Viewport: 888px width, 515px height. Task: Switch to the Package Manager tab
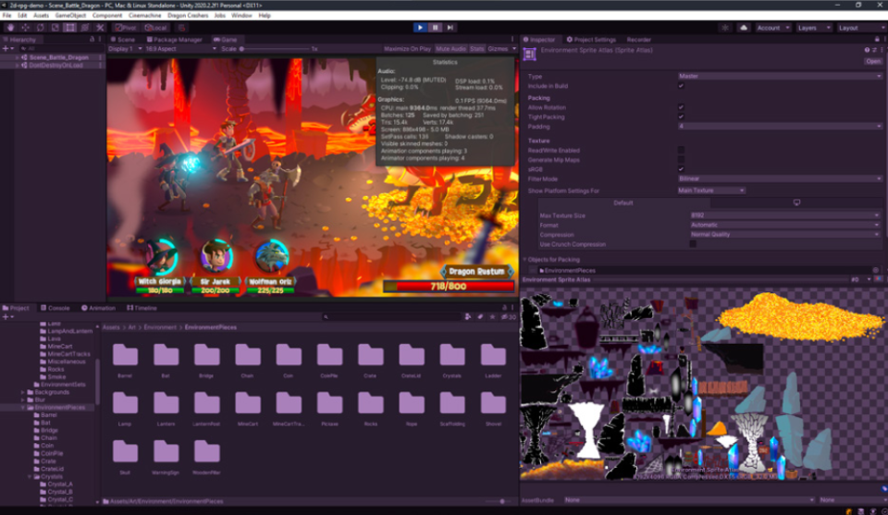click(x=174, y=40)
